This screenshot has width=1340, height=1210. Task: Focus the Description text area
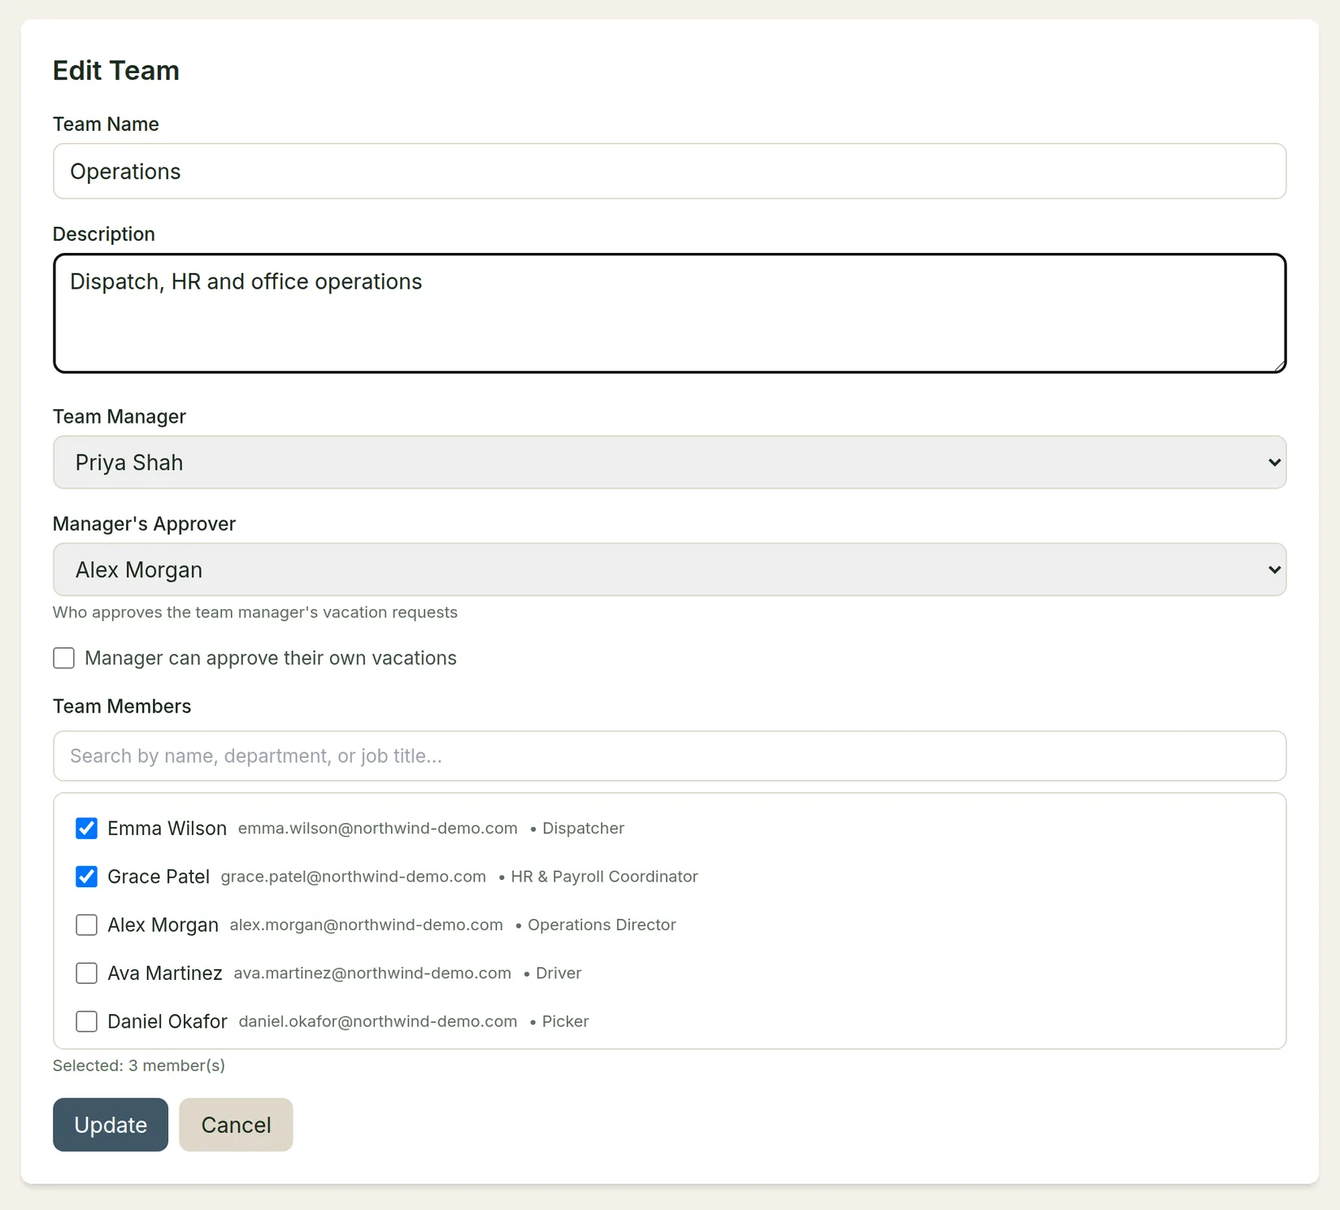tap(669, 313)
